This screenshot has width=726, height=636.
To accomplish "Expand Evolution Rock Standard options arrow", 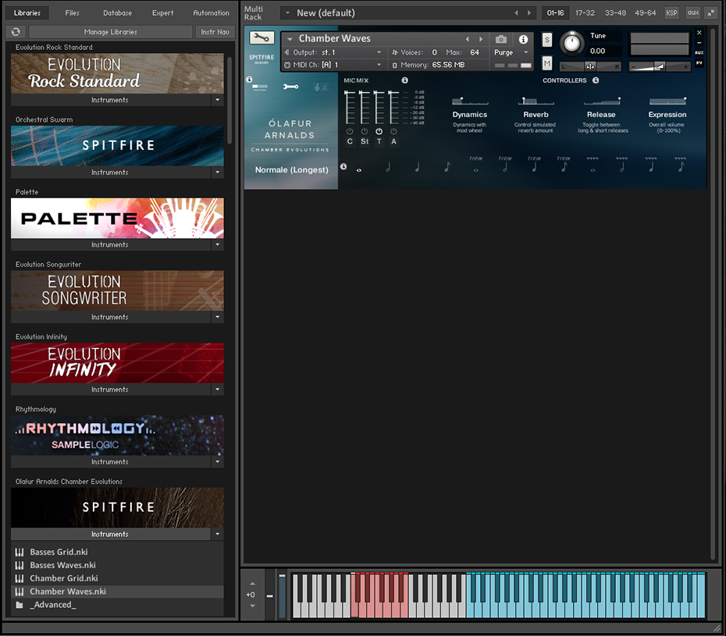I will pyautogui.click(x=217, y=100).
